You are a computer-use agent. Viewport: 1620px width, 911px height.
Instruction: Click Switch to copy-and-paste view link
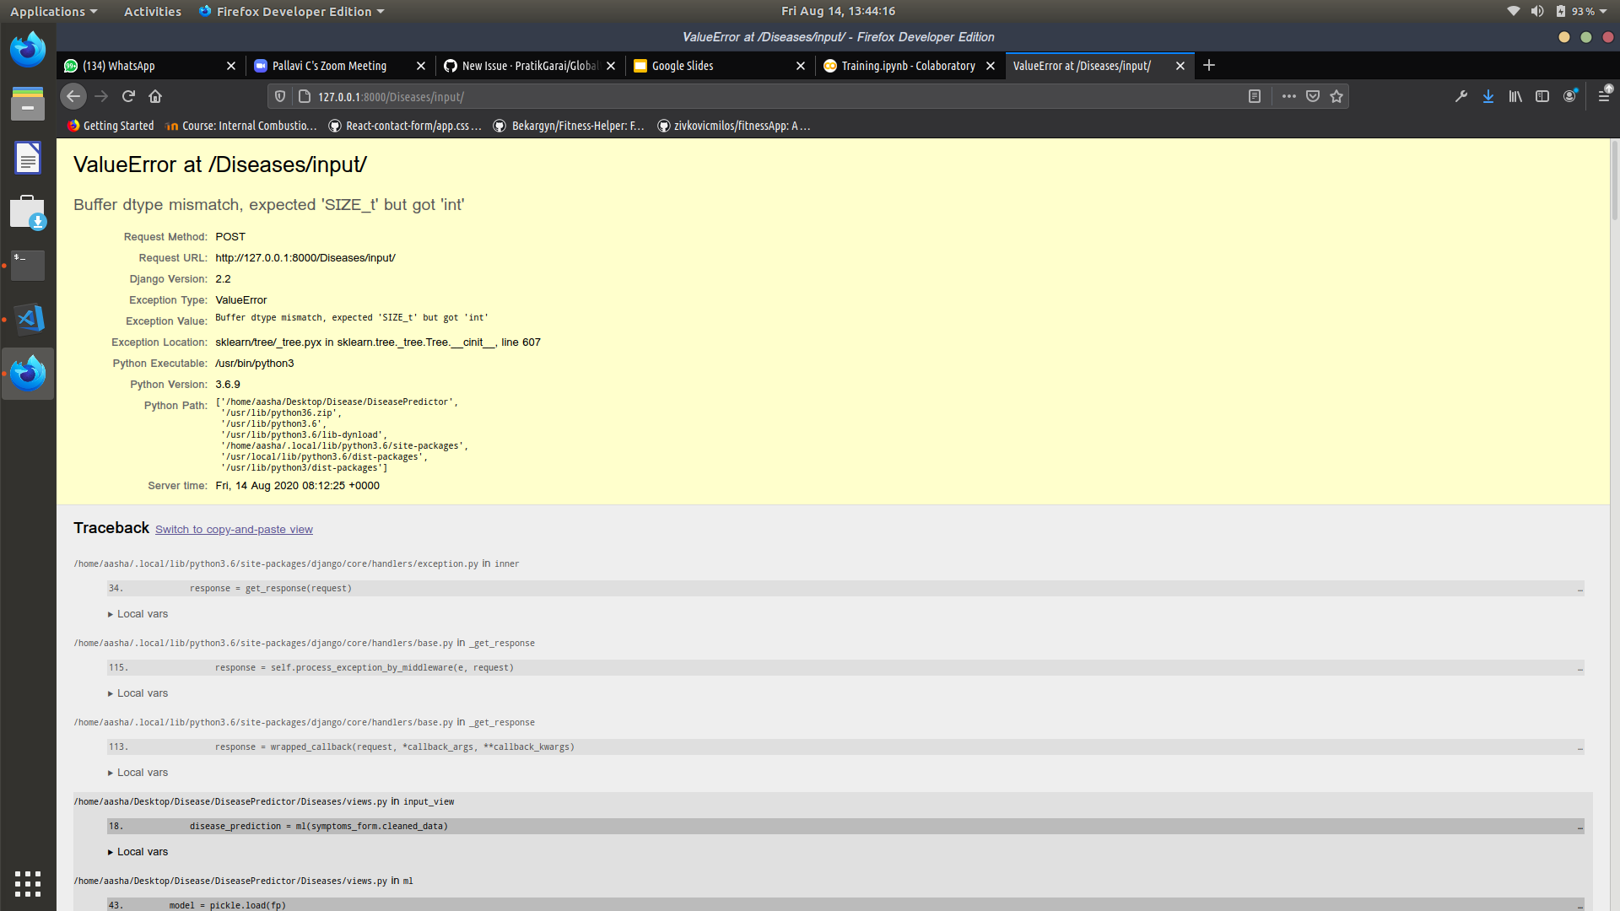pyautogui.click(x=234, y=529)
